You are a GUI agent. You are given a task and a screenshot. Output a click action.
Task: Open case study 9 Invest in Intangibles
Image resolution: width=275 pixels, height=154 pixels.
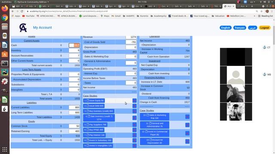[98, 145]
